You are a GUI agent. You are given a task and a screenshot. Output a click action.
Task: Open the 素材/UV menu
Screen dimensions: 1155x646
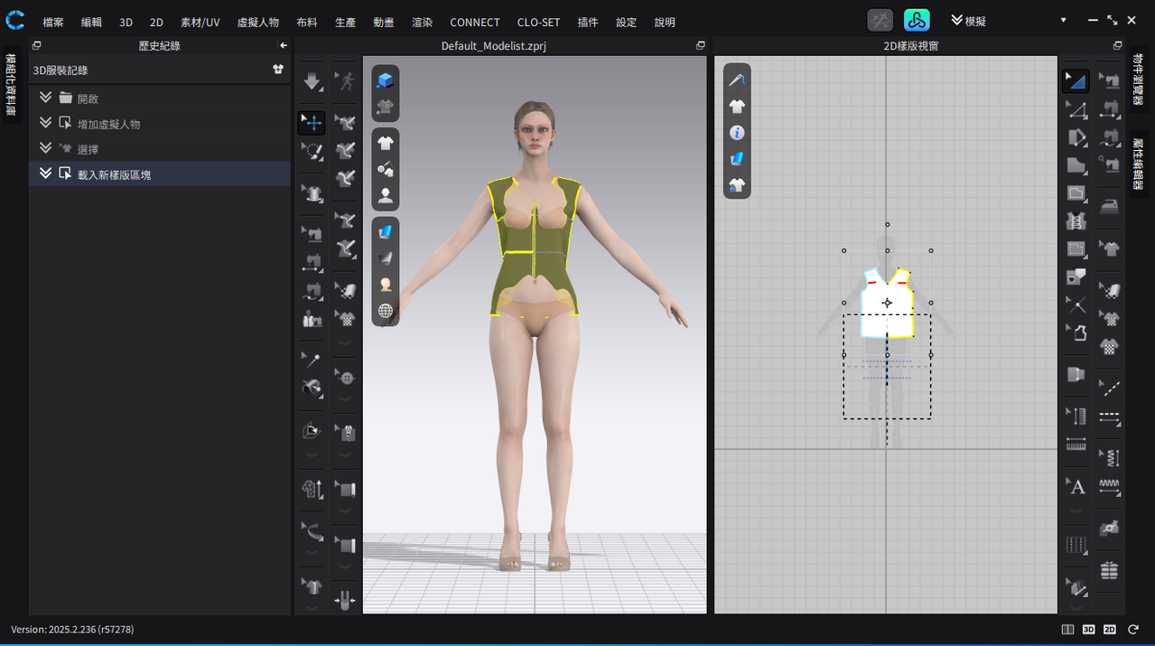coord(200,22)
